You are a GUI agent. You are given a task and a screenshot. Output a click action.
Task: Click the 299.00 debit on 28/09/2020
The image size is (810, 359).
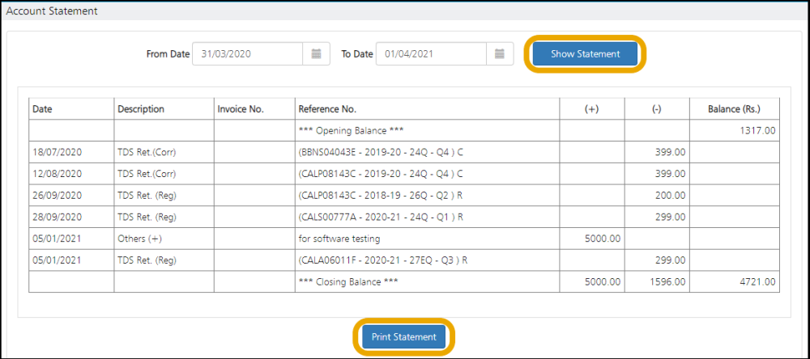click(x=670, y=218)
